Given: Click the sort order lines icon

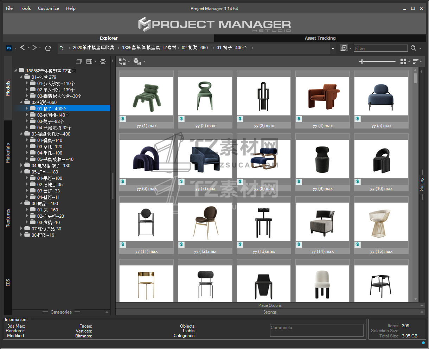Looking at the screenshot, I should pos(415,61).
